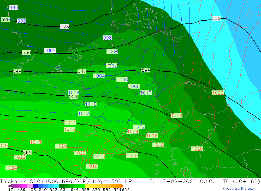
Task: Click the 606 legend value
Action: (x=126, y=189)
